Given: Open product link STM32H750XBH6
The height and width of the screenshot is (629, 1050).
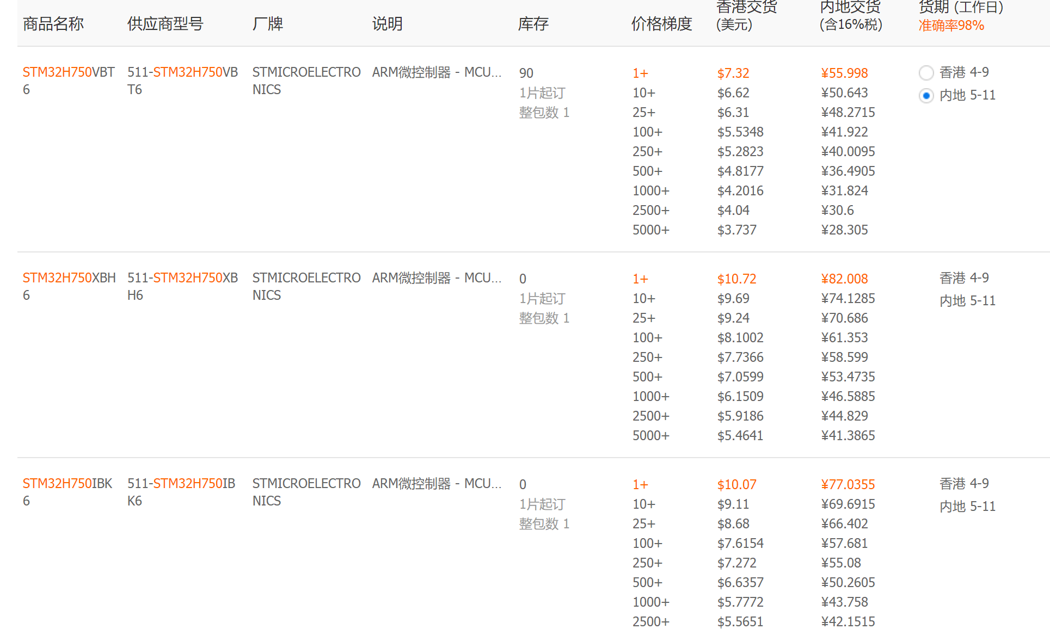Looking at the screenshot, I should pyautogui.click(x=69, y=286).
